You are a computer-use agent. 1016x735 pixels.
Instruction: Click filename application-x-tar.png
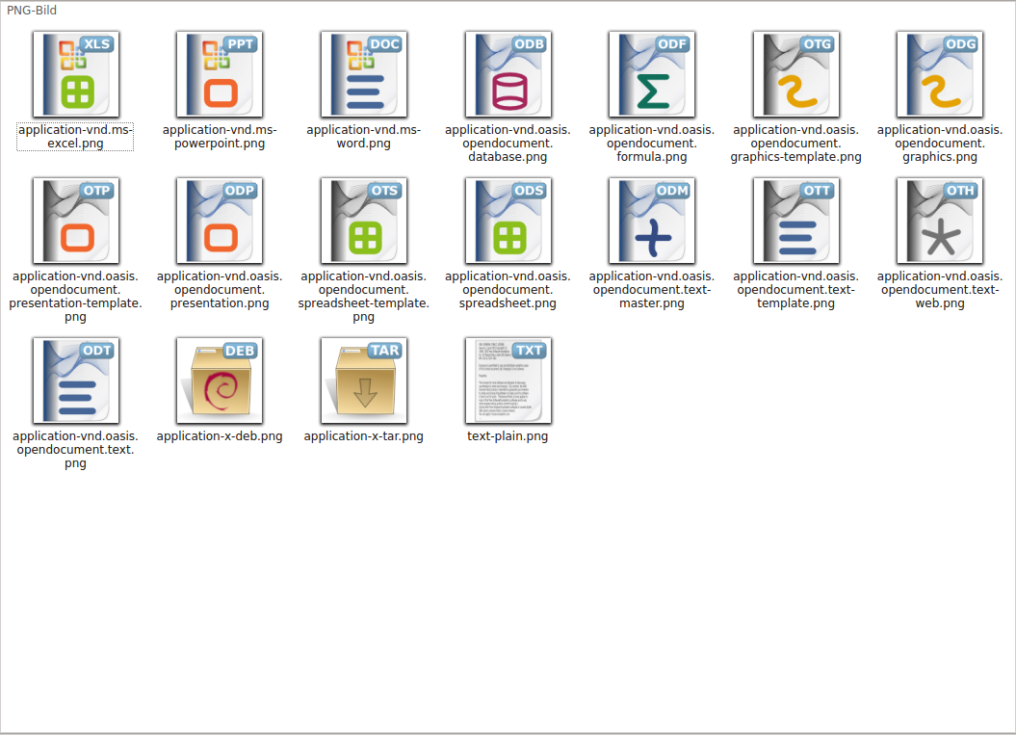[x=363, y=436]
